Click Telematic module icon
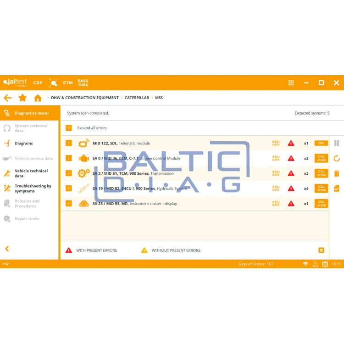The width and height of the screenshot is (344, 344). pyautogui.click(x=84, y=143)
